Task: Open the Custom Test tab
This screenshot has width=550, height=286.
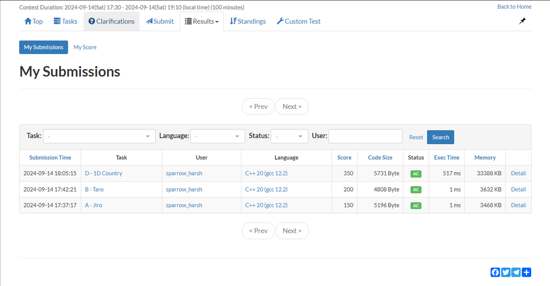Action: click(x=298, y=21)
